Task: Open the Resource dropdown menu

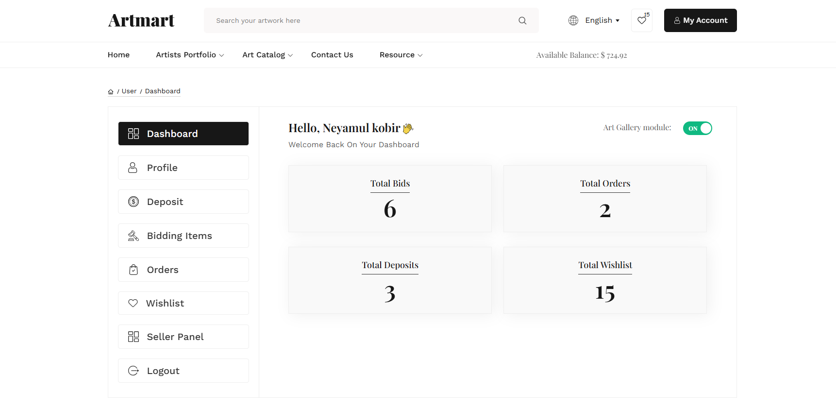Action: [401, 55]
